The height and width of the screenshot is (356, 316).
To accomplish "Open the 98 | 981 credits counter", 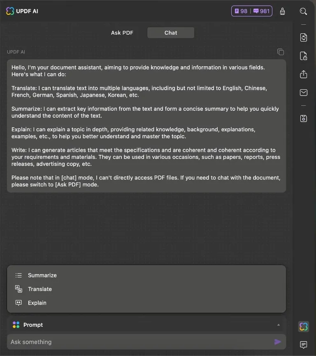I will point(252,11).
